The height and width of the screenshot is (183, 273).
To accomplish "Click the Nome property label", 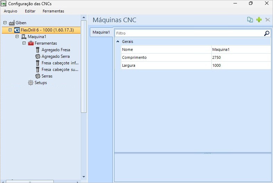I will pos(127,49).
